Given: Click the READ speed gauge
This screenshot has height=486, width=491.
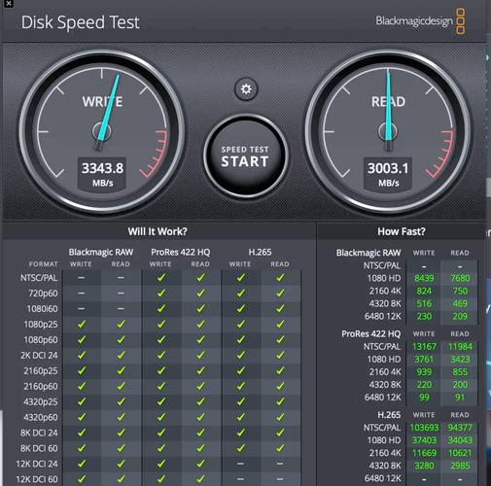Looking at the screenshot, I should coord(388,132).
